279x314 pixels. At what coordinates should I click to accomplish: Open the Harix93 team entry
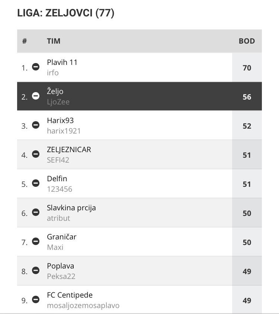pos(60,120)
